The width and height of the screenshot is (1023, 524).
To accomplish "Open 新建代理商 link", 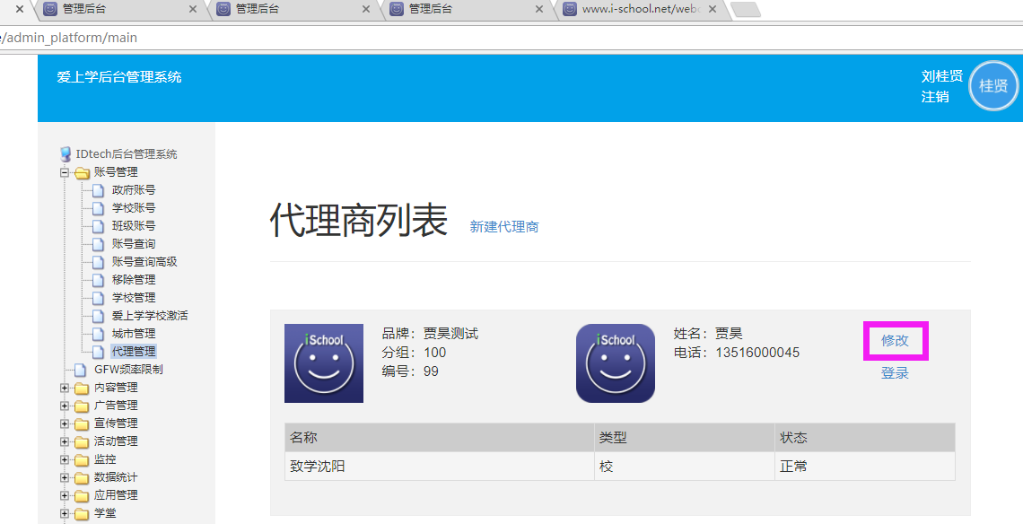I will coord(504,227).
